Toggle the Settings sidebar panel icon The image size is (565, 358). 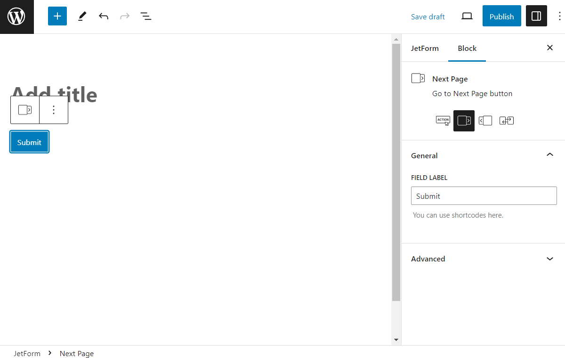[536, 16]
